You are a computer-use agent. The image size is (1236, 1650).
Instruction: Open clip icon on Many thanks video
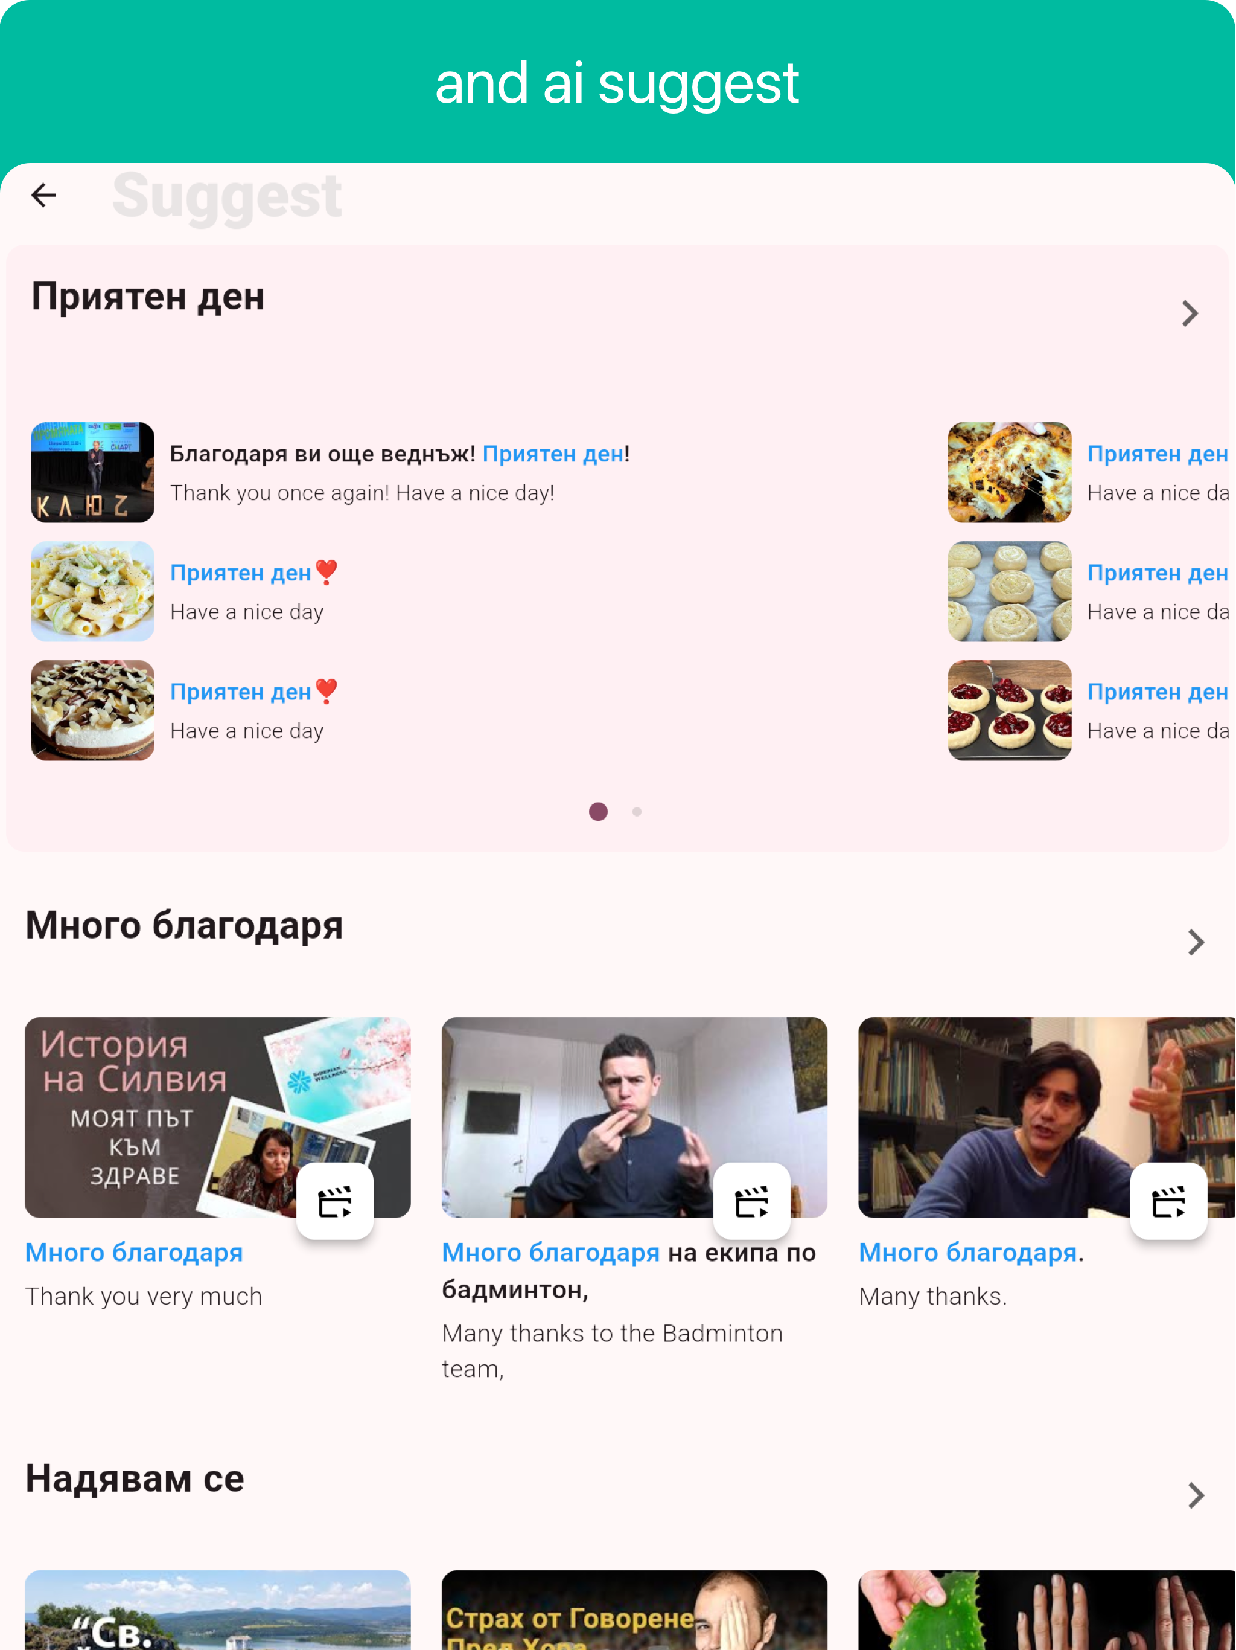(1168, 1201)
